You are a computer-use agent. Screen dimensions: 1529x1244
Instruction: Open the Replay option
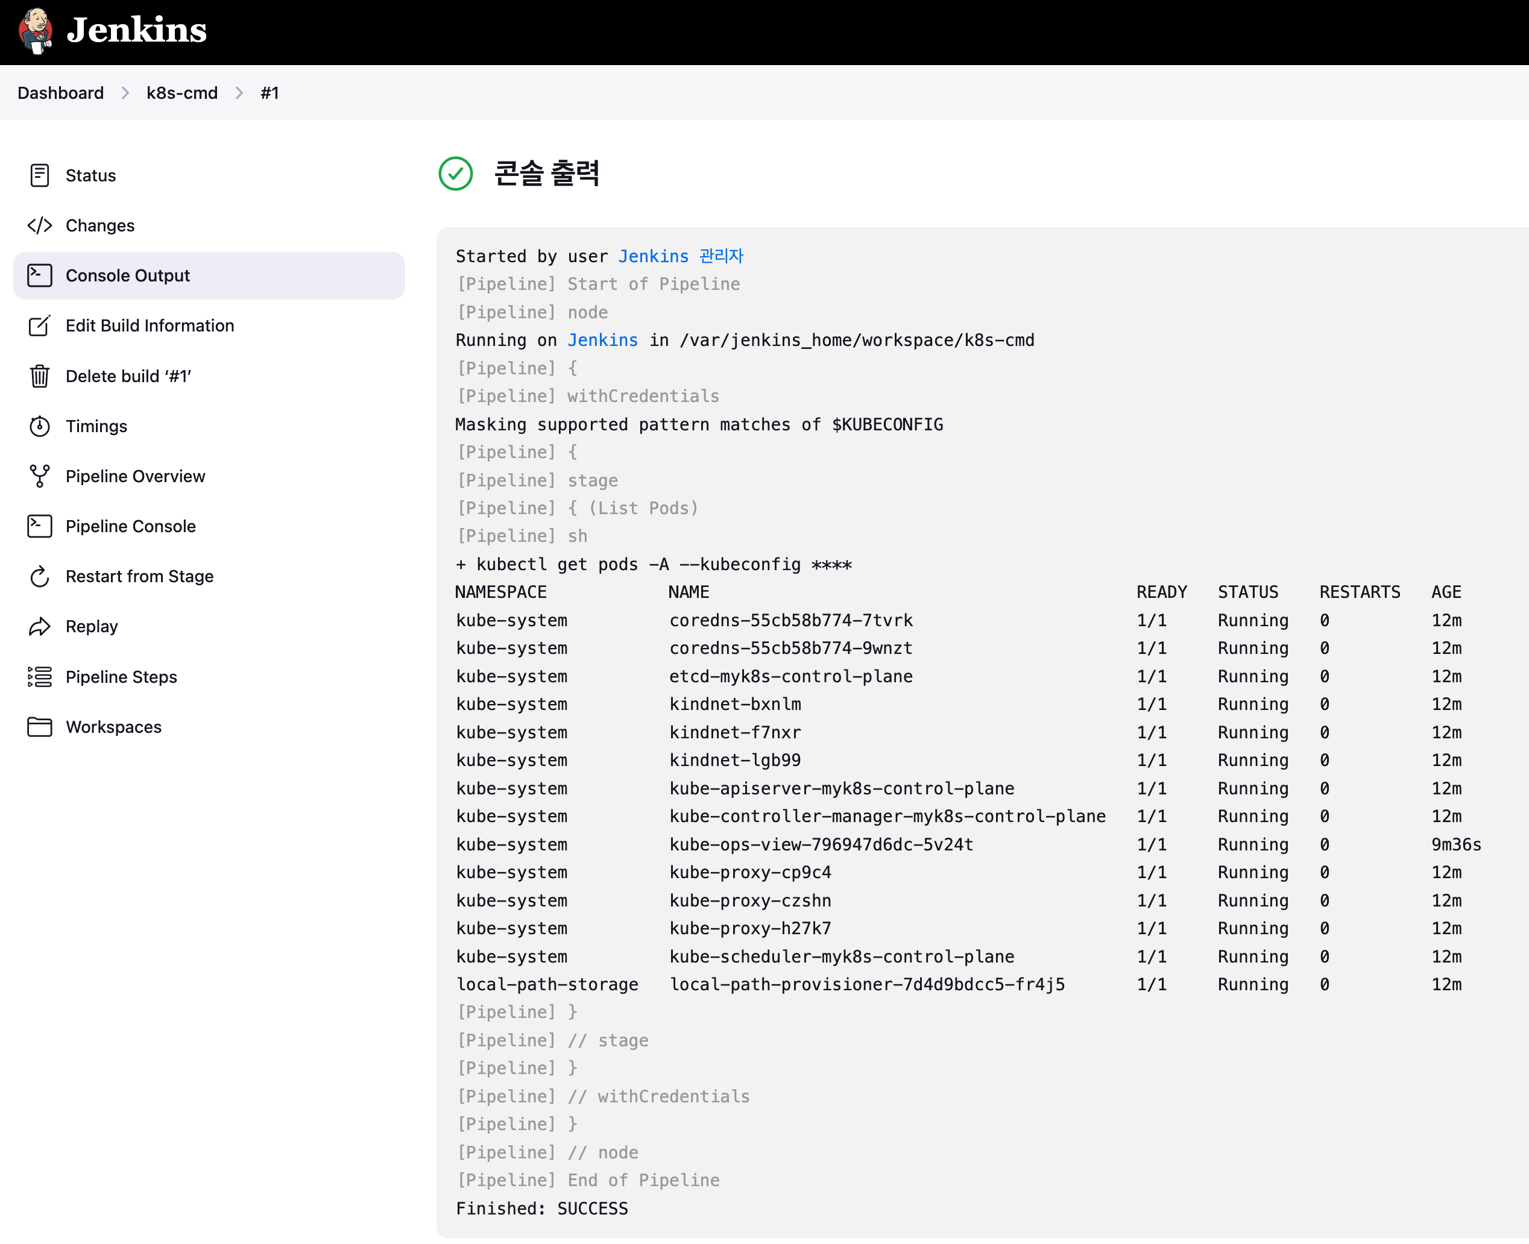pos(209,626)
